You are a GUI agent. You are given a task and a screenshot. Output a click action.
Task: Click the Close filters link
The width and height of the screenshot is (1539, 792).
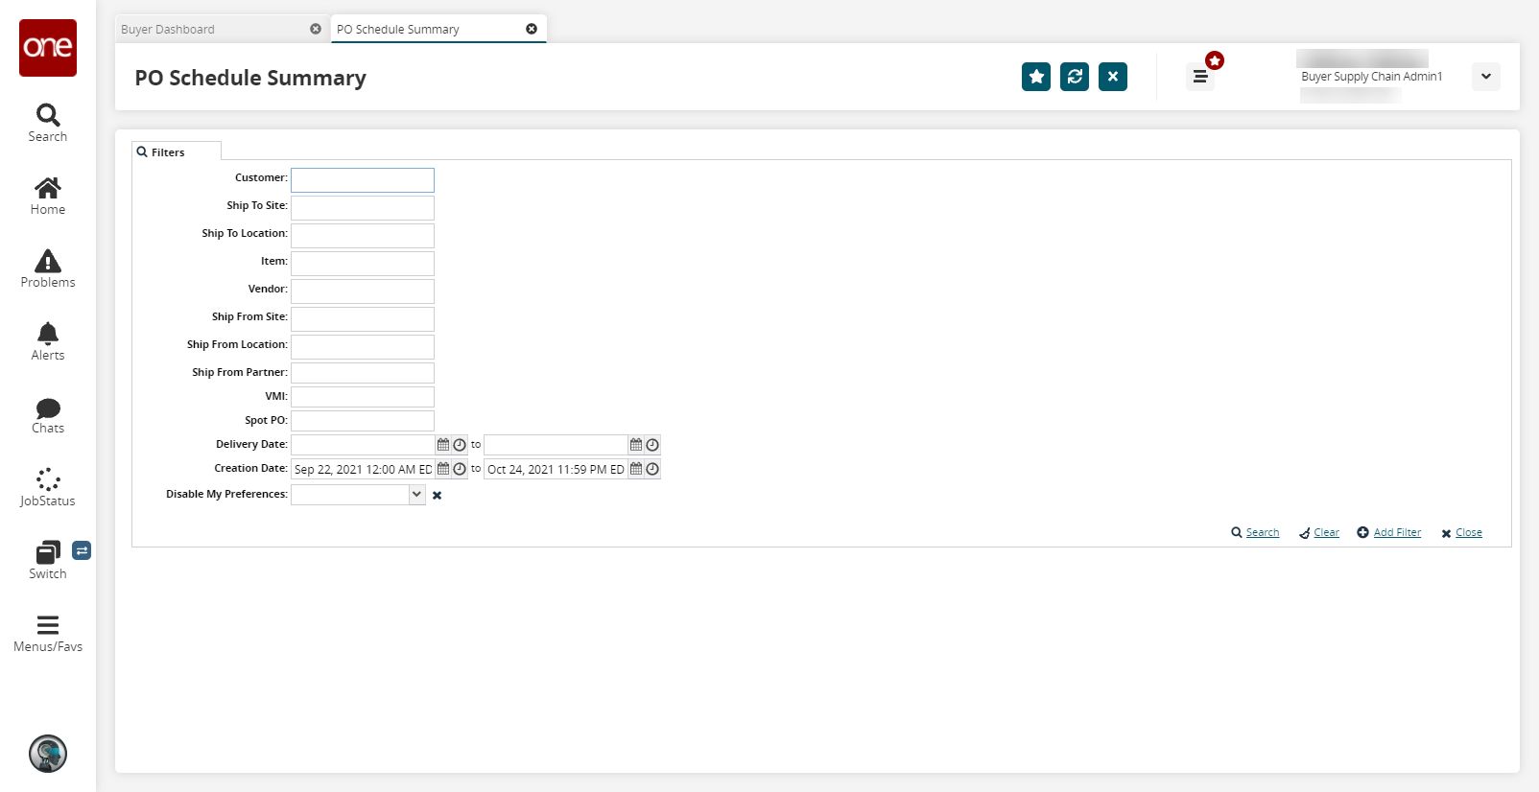(x=1469, y=533)
